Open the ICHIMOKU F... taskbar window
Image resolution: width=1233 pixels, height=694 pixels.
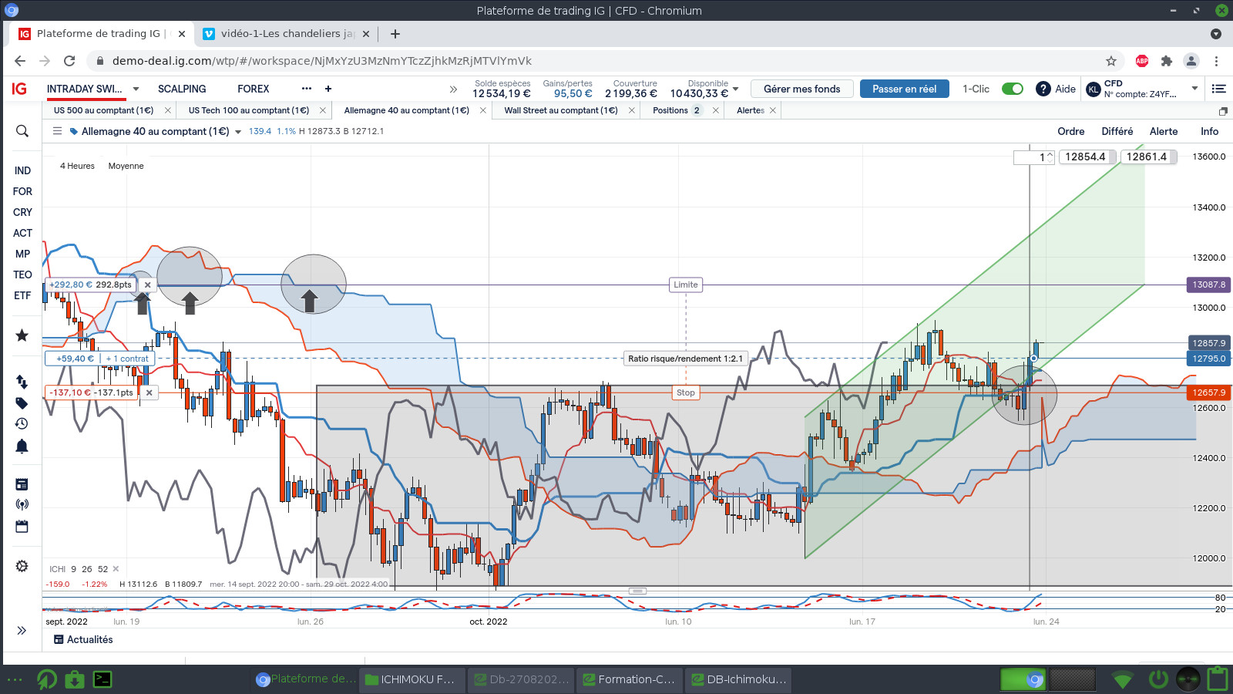coord(412,679)
